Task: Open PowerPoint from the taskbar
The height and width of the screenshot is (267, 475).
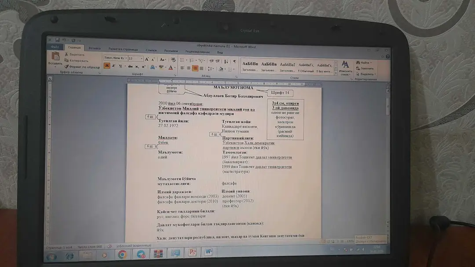Action: pyautogui.click(x=192, y=252)
